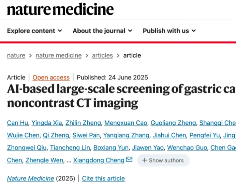Click the italic Nature Medicine journal link
The width and height of the screenshot is (236, 192).
30,178
